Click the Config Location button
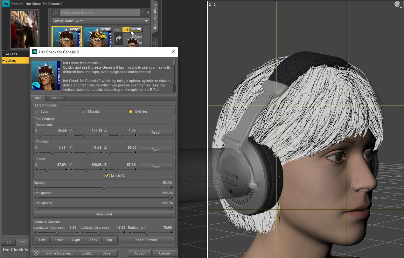Screen dimensions: 404x258 tap(59, 253)
